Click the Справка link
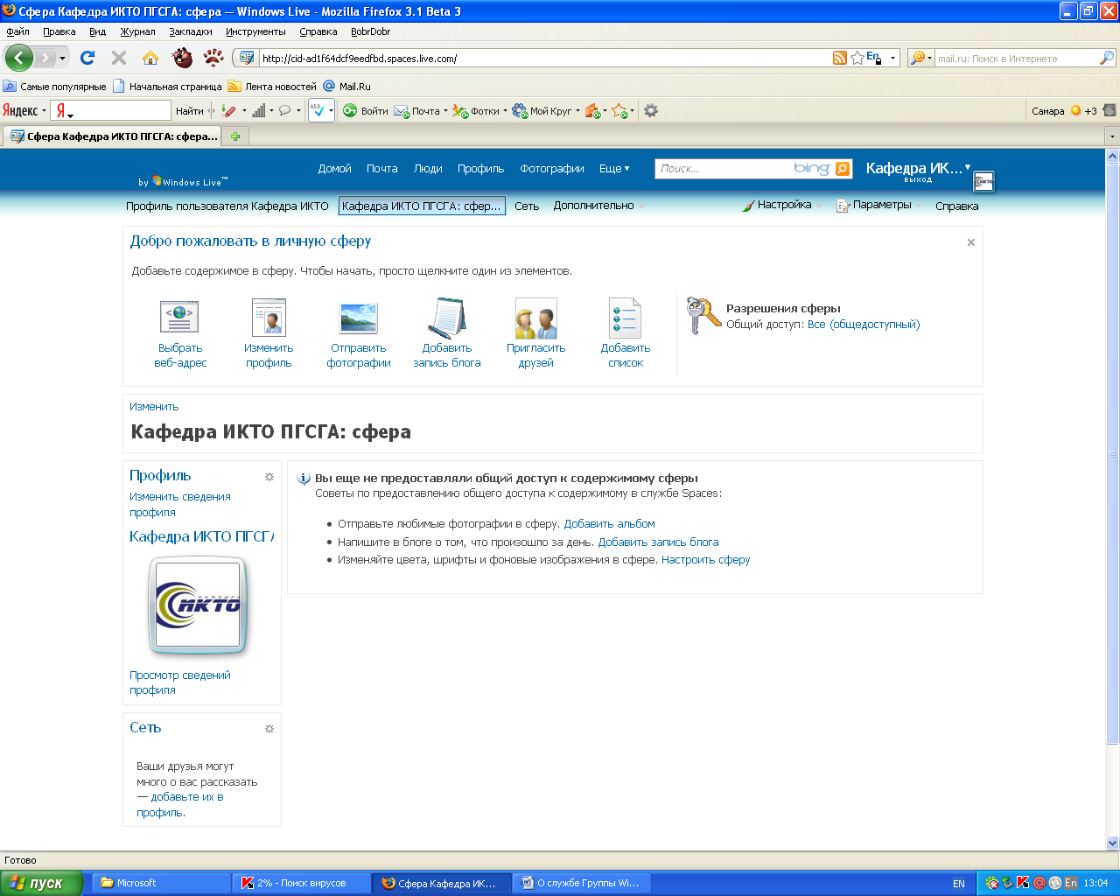1120x896 pixels. (x=956, y=206)
